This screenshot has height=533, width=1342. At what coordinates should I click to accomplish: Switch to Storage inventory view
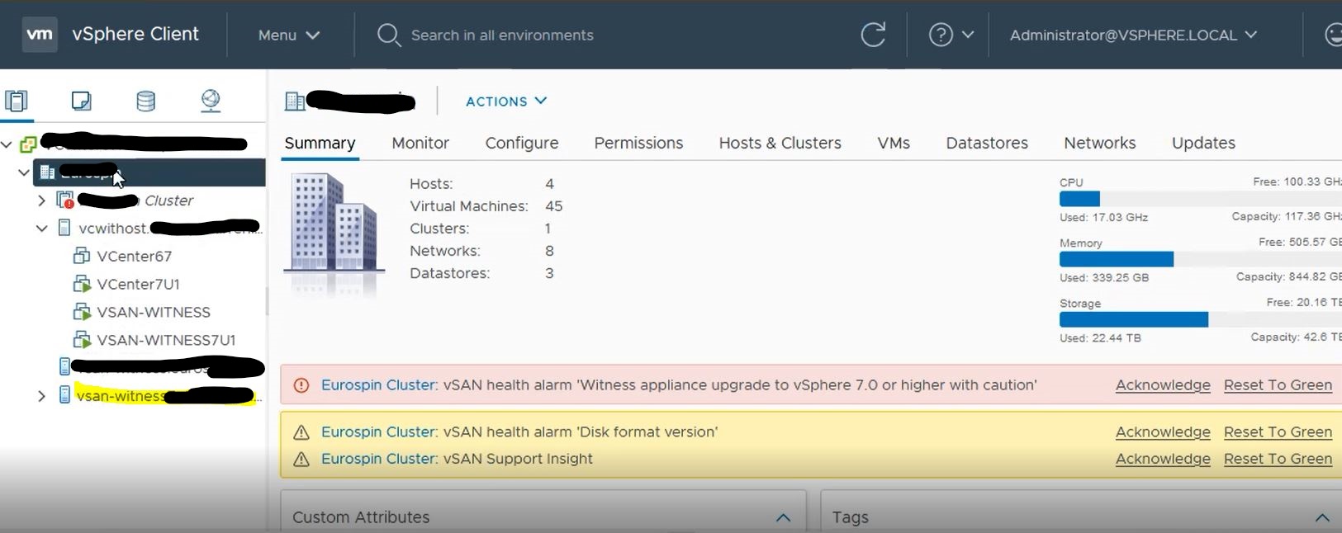pos(145,101)
